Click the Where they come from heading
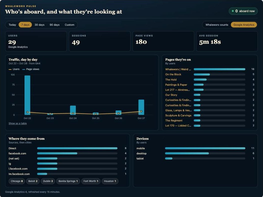Image resolution: width=263 pixels, height=197 pixels. [27, 138]
